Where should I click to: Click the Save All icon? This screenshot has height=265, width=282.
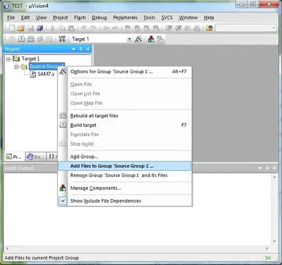coord(40,28)
